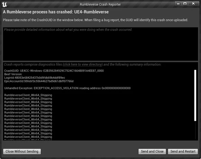
Task: Click the Beef Version line
Action: [13, 74]
